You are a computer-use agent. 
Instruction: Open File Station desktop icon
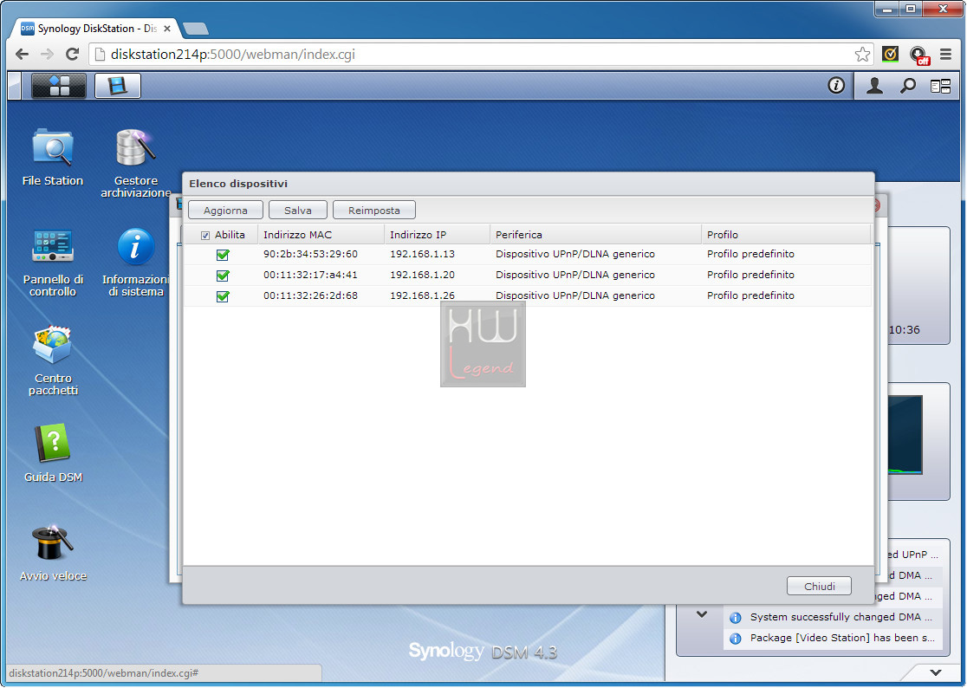[52, 157]
